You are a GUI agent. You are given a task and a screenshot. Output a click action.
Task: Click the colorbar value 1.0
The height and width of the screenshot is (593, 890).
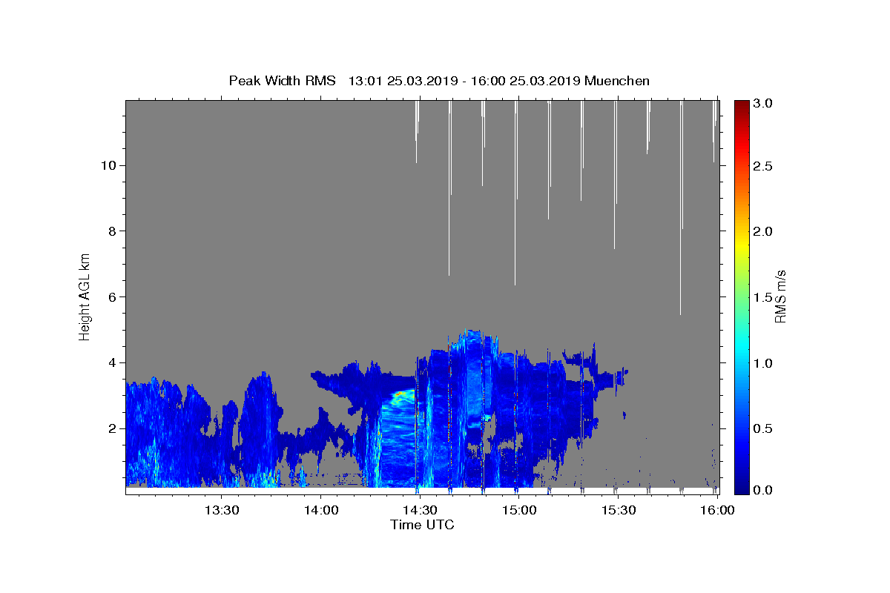pyautogui.click(x=763, y=363)
